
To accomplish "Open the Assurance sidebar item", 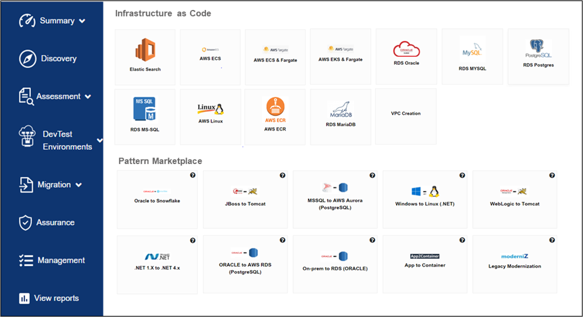I will coord(47,223).
